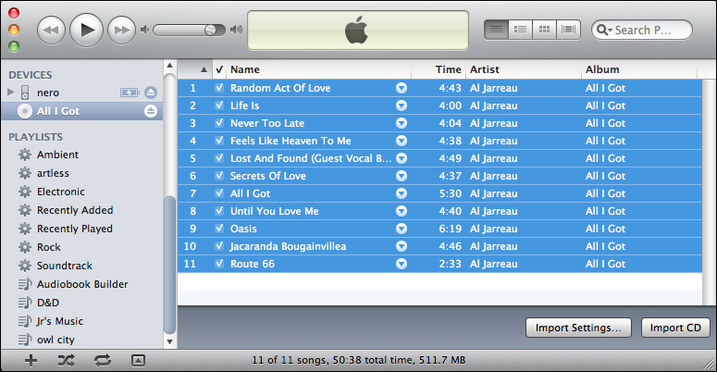Open Life Is track dropdown arrow
This screenshot has width=717, height=372.
pyautogui.click(x=402, y=105)
